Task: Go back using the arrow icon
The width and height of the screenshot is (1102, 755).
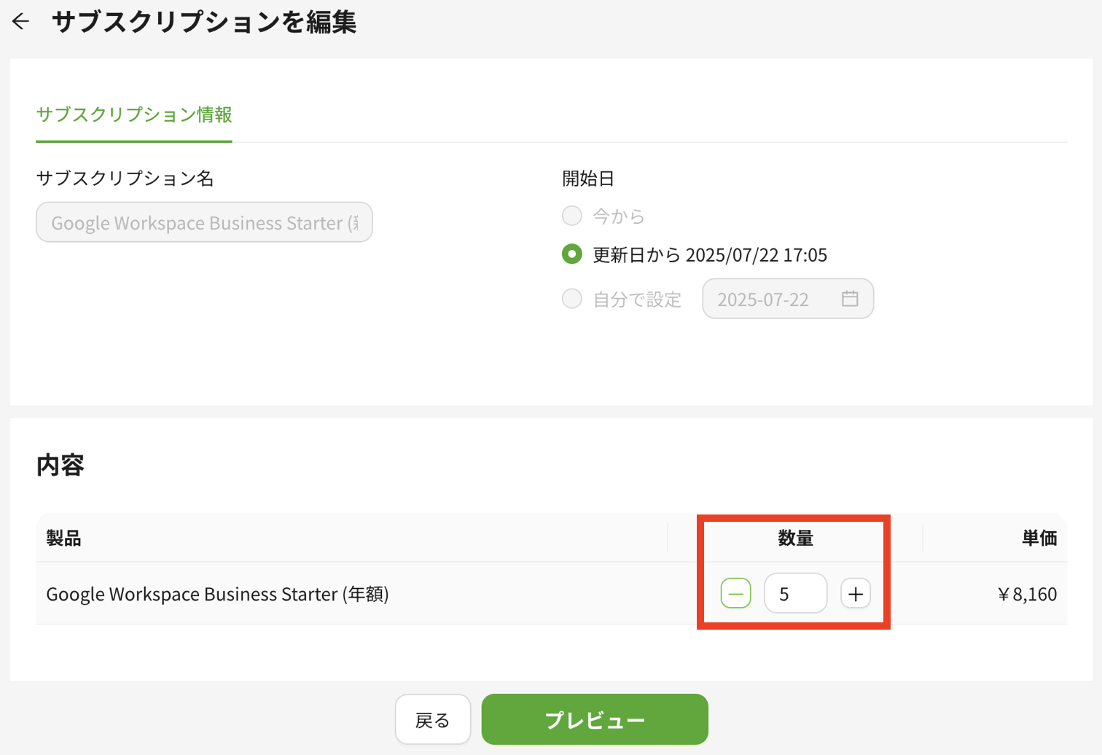Action: coord(20,22)
